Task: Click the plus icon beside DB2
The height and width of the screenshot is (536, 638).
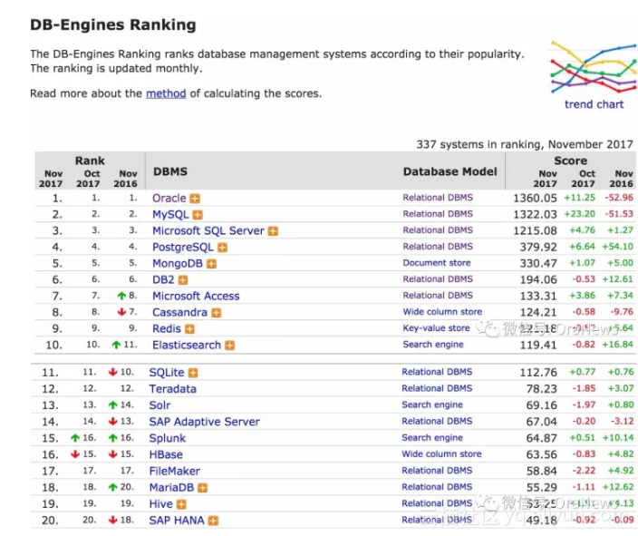Action: [183, 280]
